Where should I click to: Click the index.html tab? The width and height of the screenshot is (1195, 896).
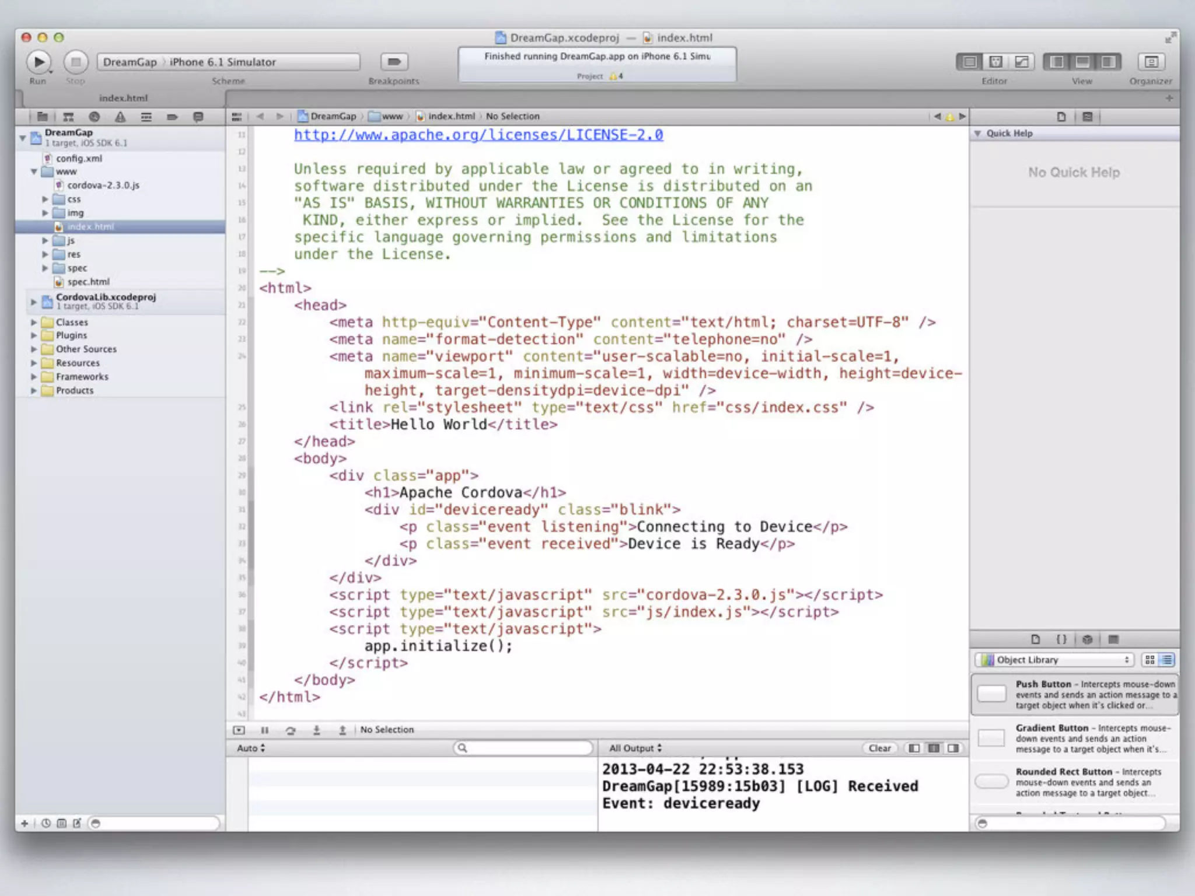pos(123,98)
